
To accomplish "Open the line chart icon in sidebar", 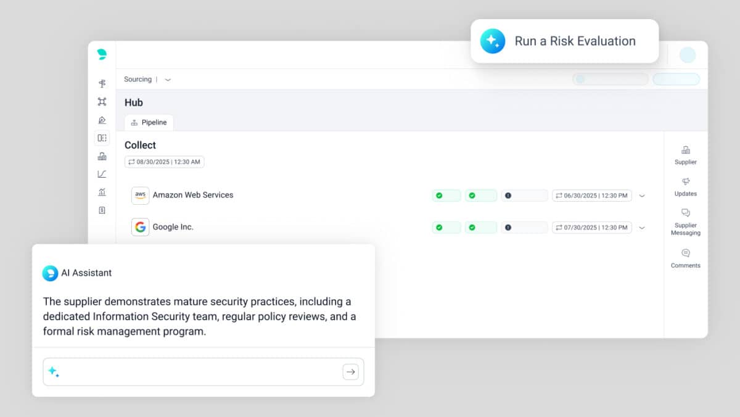I will pos(102,174).
